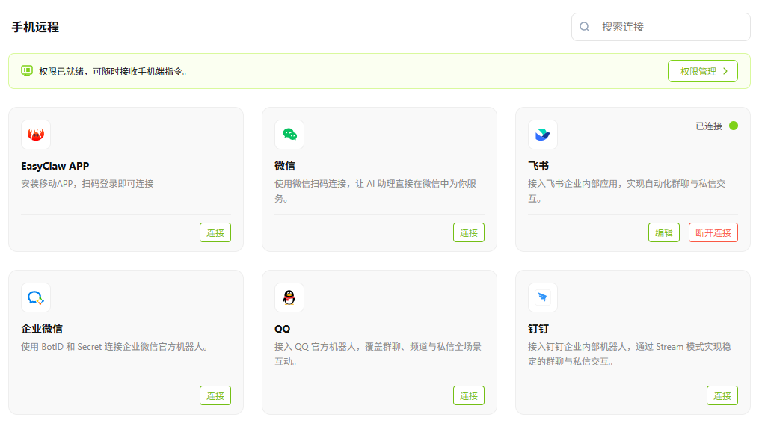Image resolution: width=762 pixels, height=438 pixels.
Task: Connect 钉钉 using its 连接 button
Action: click(722, 395)
